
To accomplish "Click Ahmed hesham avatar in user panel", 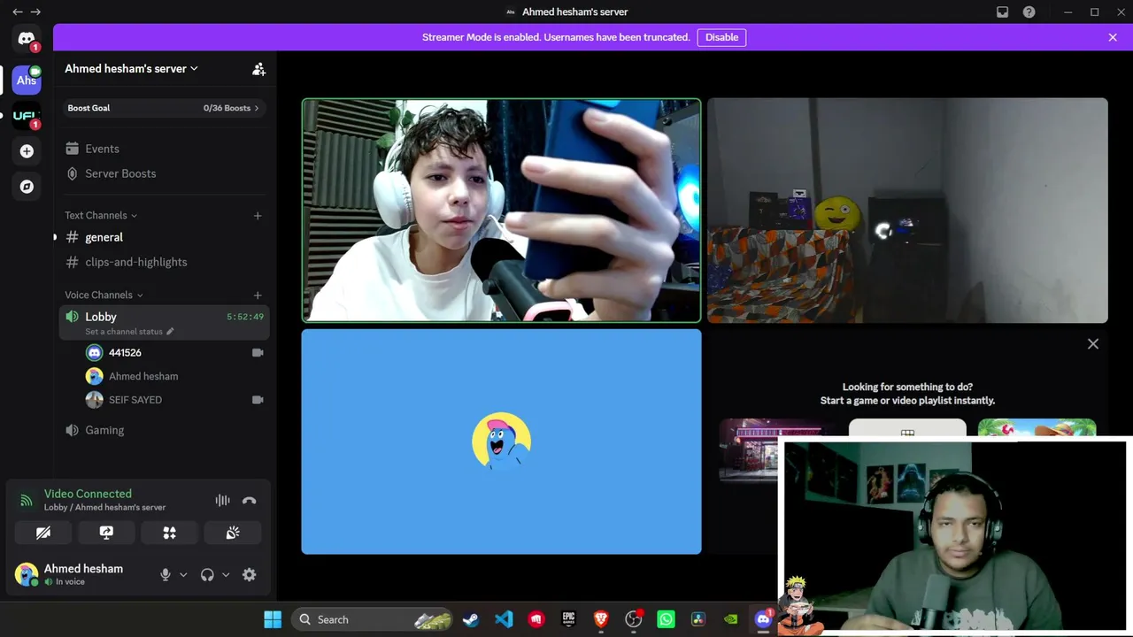I will coord(27,574).
